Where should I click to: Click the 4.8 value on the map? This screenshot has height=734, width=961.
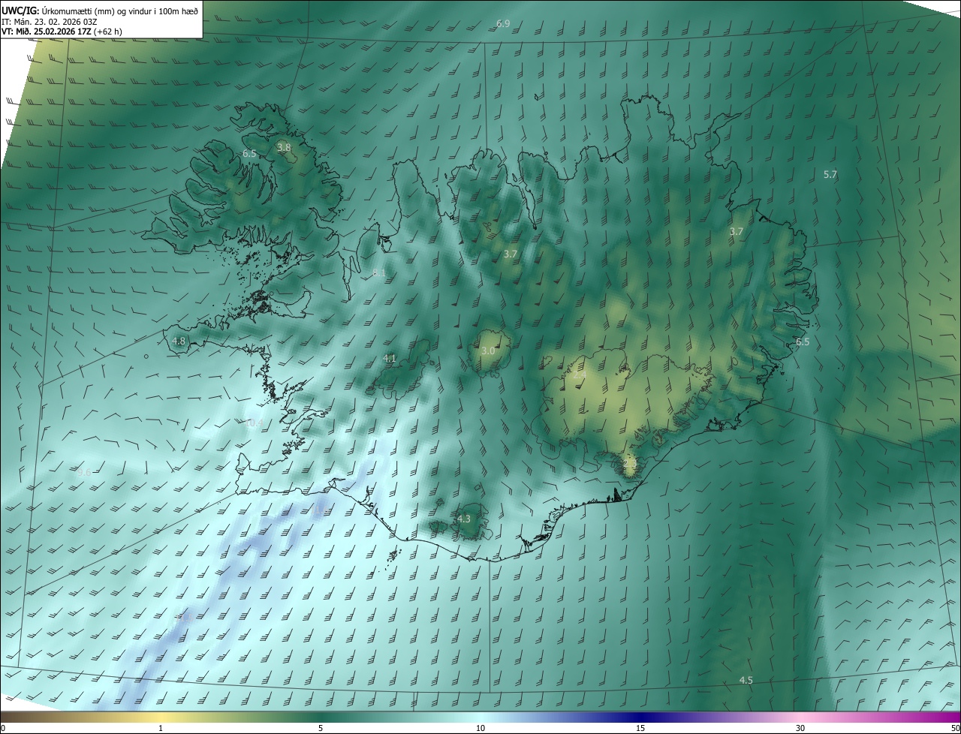pos(179,341)
